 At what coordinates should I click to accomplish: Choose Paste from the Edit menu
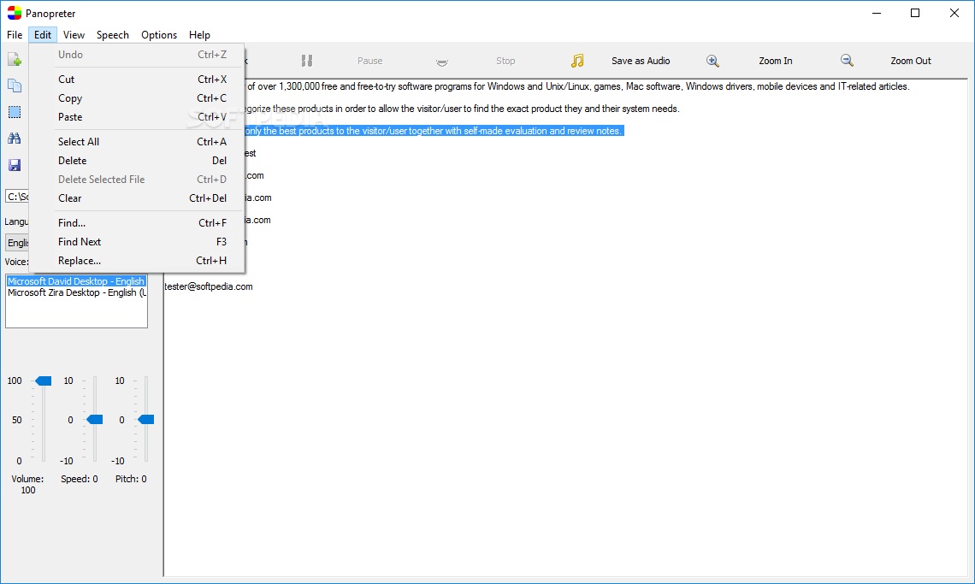[x=137, y=117]
